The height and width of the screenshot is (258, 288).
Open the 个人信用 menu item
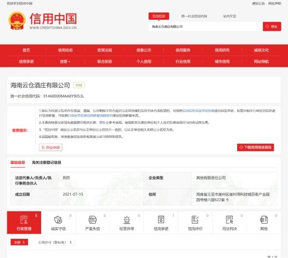coord(143,62)
